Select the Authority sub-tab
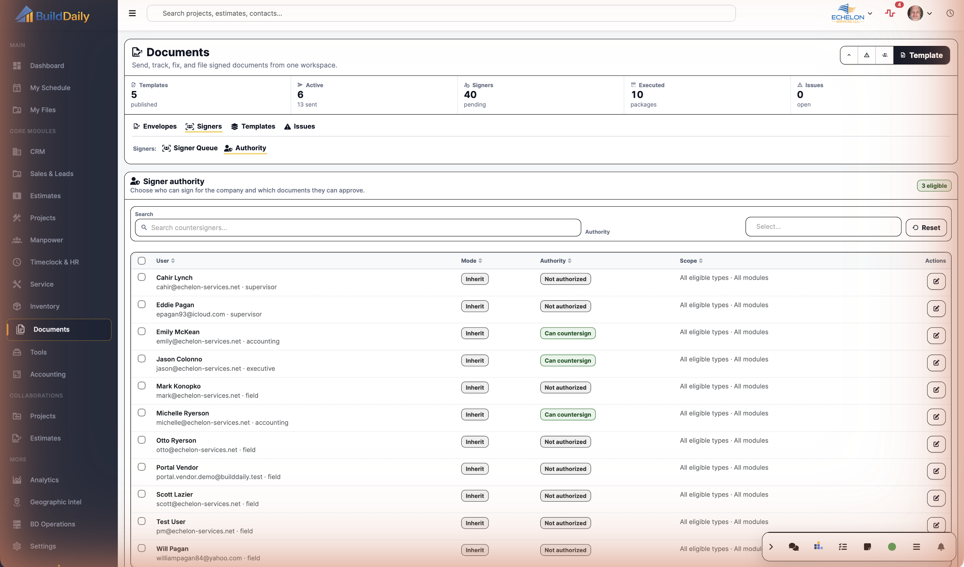Screen dimensions: 964x567 click(x=245, y=148)
